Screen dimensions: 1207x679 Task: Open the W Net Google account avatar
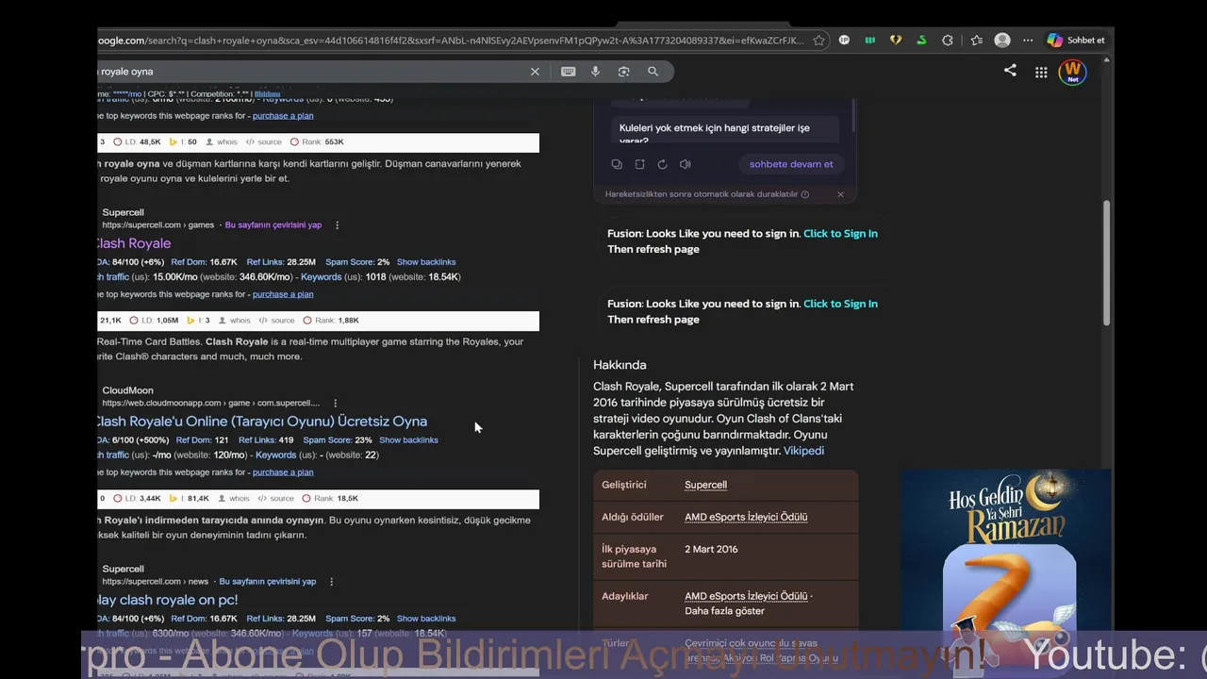coord(1072,72)
